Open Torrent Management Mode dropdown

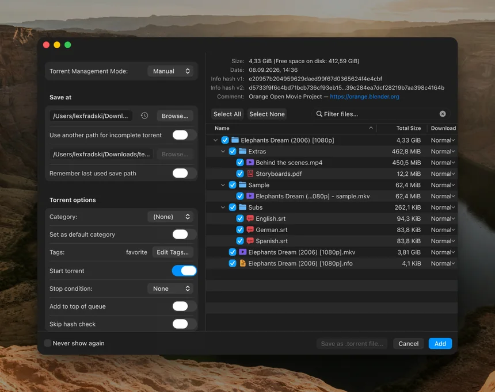(x=171, y=71)
